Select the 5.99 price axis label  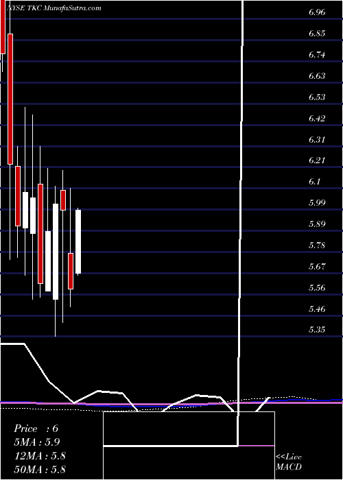[x=317, y=203]
